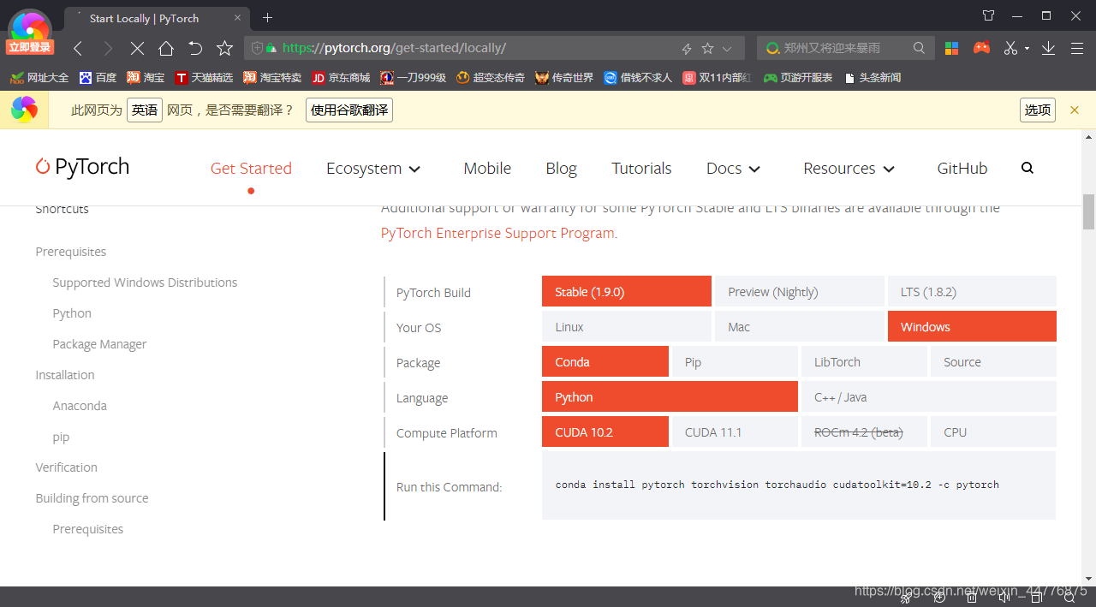Open PyTorch site search magnifier

coord(1027,168)
